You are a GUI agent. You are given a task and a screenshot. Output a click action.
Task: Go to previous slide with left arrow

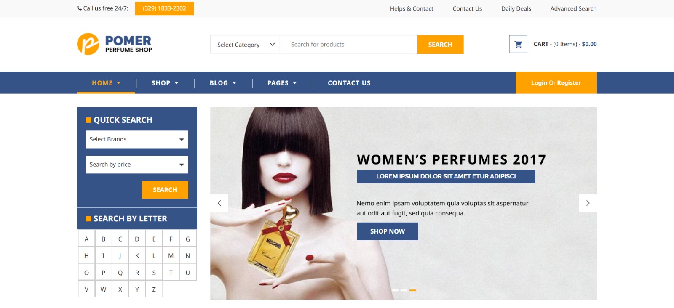(x=219, y=203)
